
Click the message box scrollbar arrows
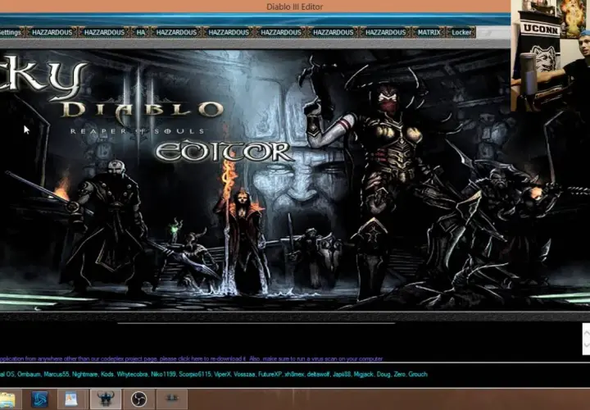click(x=586, y=339)
